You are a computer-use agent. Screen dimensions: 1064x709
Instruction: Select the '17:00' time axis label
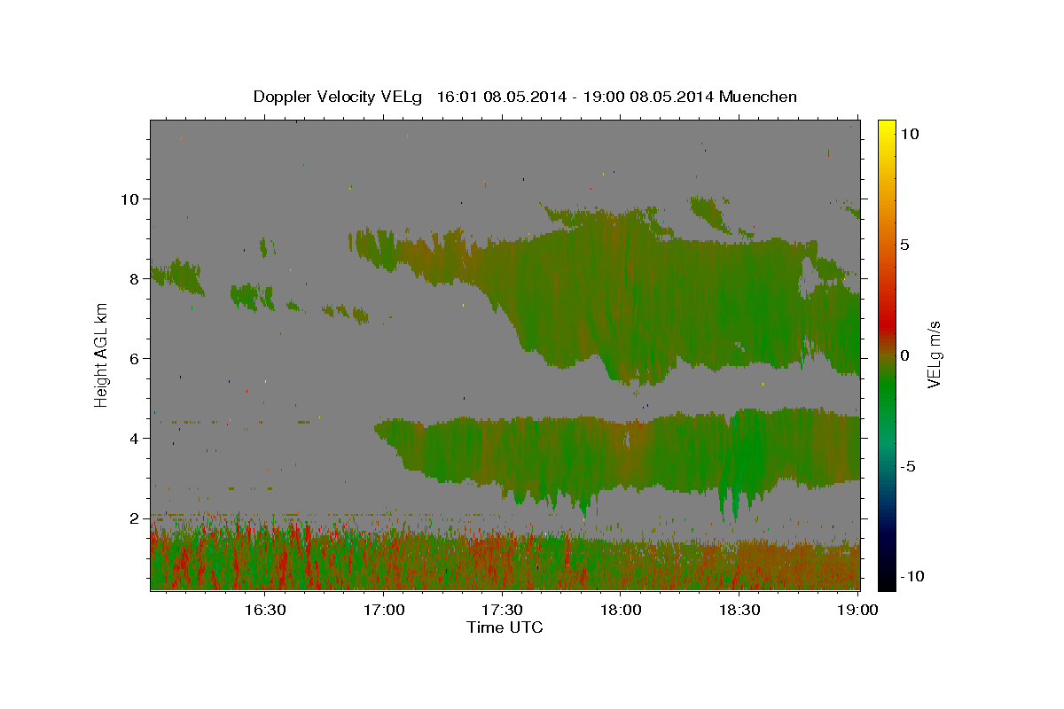(383, 610)
